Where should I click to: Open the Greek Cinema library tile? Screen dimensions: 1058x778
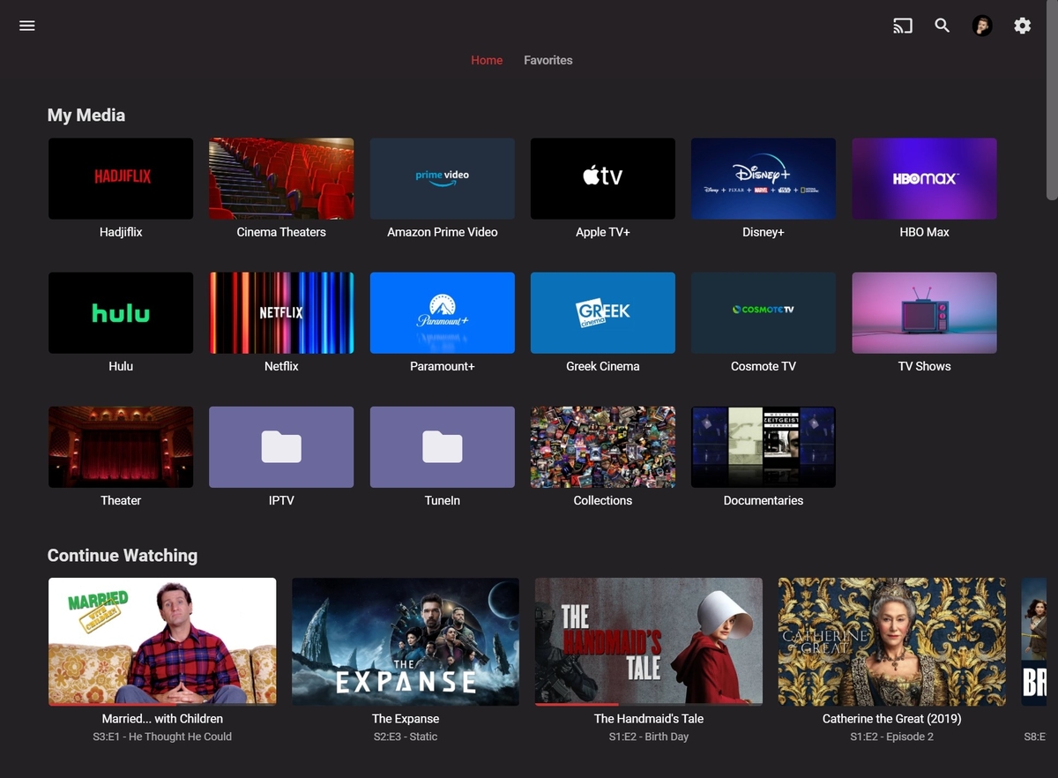point(603,312)
